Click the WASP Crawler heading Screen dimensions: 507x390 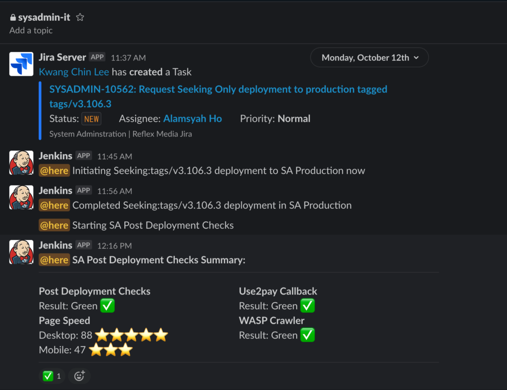click(272, 321)
